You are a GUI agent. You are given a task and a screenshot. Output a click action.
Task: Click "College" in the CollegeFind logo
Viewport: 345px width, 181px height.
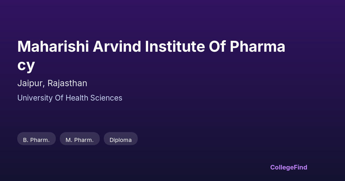[x=282, y=167]
